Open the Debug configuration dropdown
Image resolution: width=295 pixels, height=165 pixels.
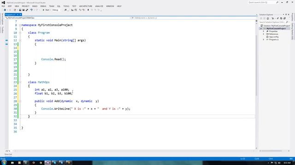(57, 10)
